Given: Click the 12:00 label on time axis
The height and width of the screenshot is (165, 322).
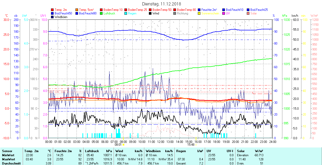Looking at the screenshot, I should click(x=161, y=142).
